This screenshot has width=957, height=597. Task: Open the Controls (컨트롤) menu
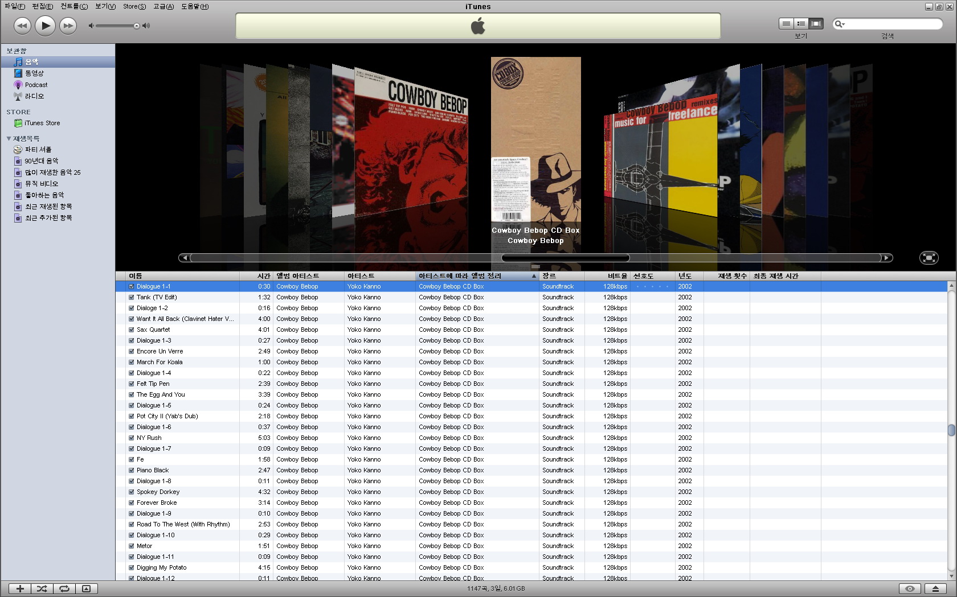click(74, 6)
